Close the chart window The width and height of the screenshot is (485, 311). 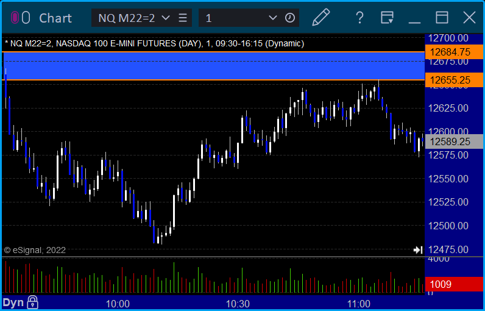(x=469, y=17)
